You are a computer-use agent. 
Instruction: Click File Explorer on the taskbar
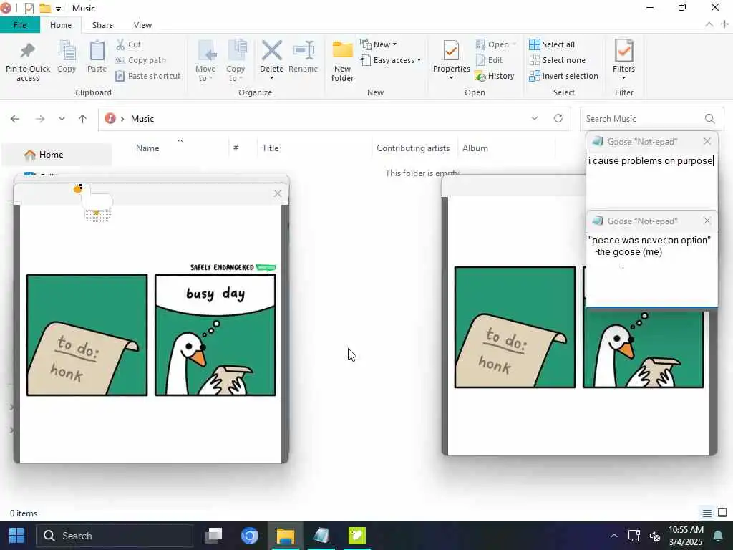(285, 536)
